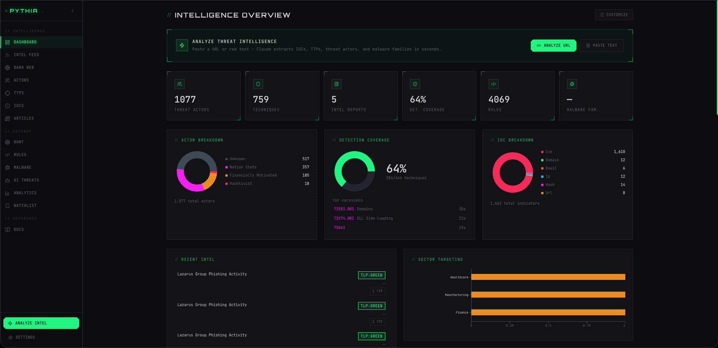Image resolution: width=718 pixels, height=348 pixels.
Task: Click the Unknown actor legend row
Action: point(267,159)
